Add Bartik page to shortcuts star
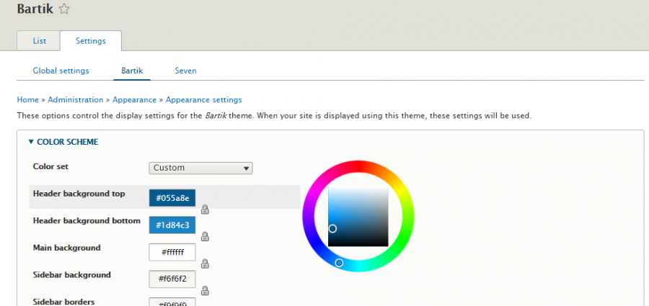649x306 pixels. tap(63, 9)
